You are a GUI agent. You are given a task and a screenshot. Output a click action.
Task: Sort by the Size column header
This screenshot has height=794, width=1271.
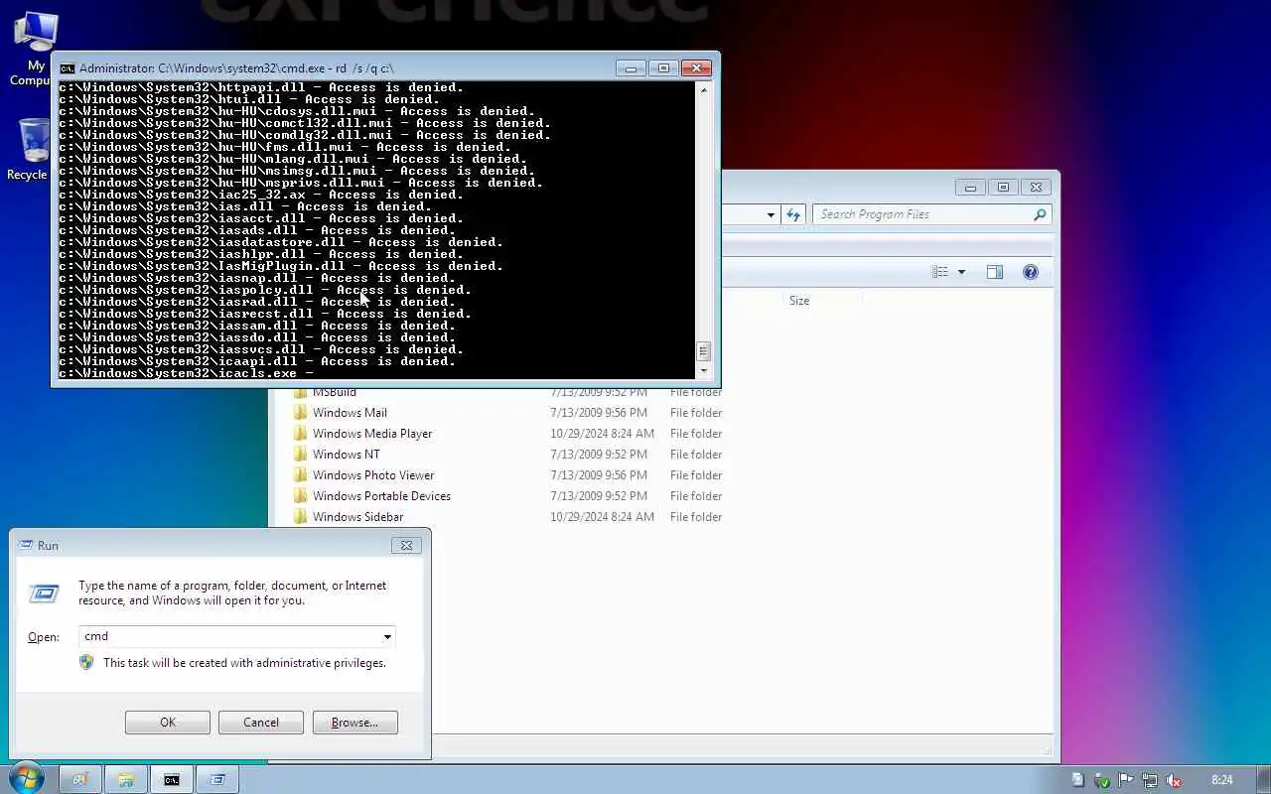point(799,301)
